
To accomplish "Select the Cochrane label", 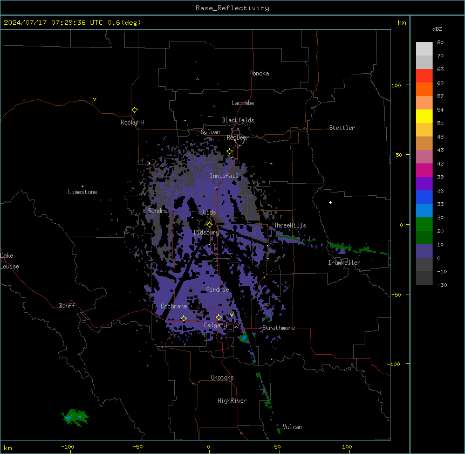I will 174,306.
